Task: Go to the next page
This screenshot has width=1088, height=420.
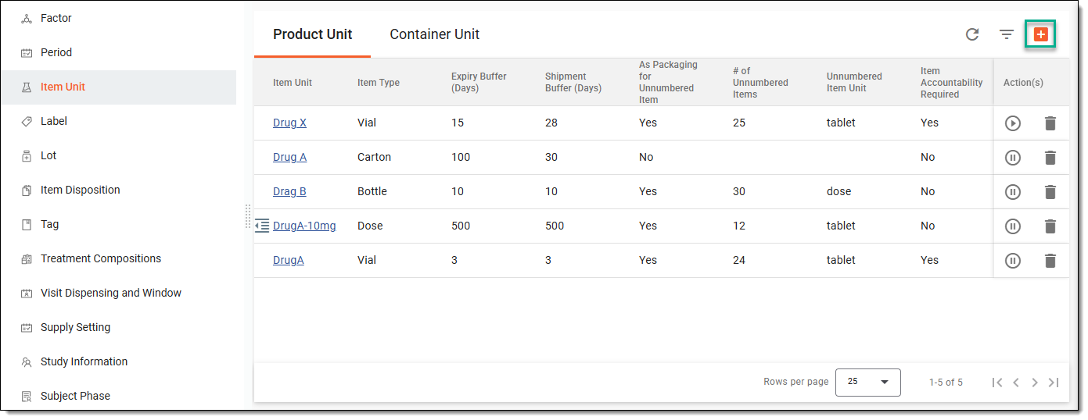Action: [1035, 383]
